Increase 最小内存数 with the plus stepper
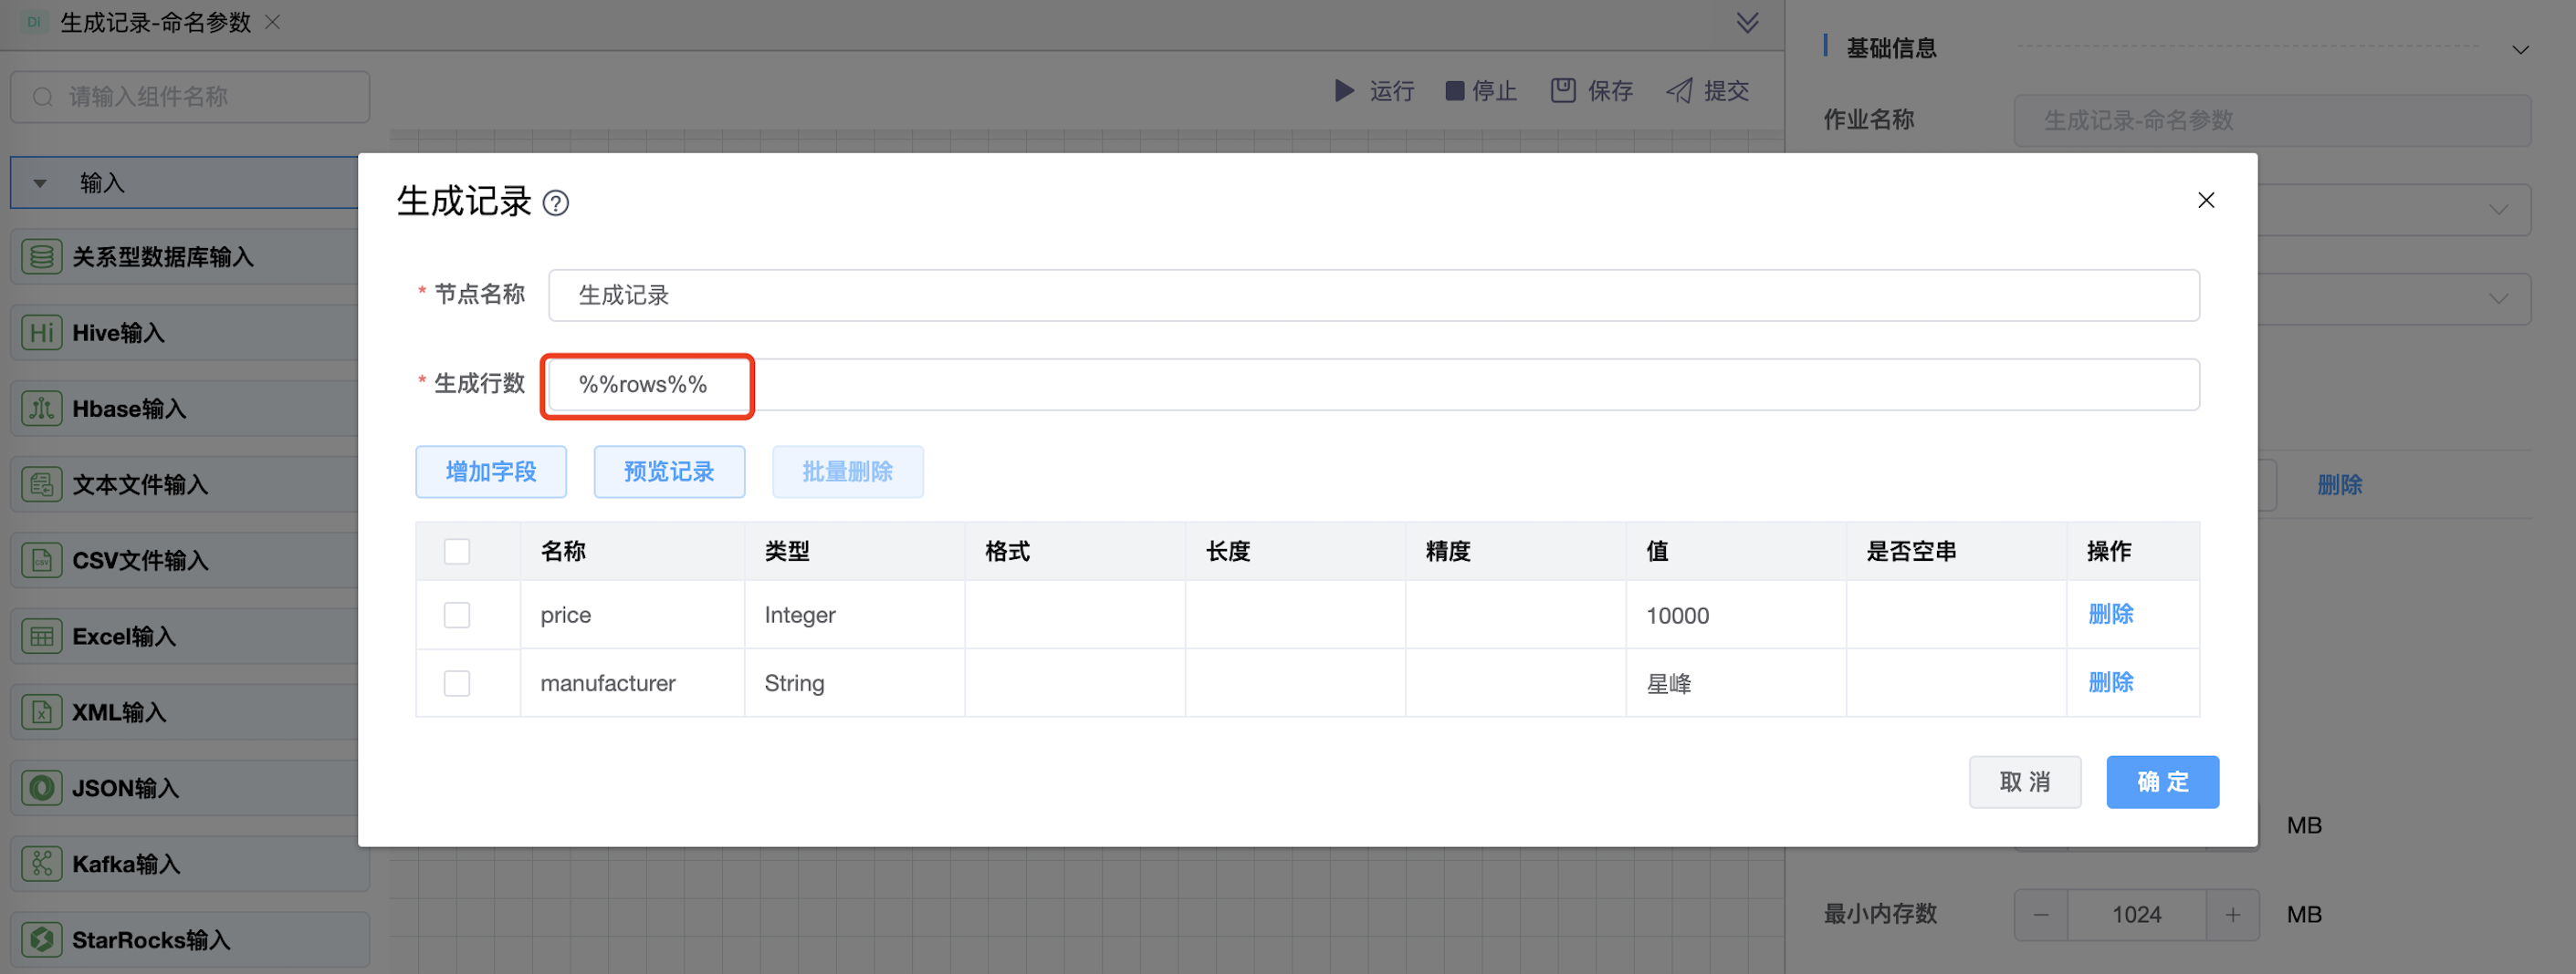 [2232, 915]
